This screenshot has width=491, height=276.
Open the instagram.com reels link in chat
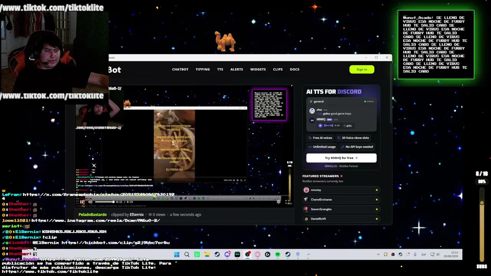coord(96,220)
